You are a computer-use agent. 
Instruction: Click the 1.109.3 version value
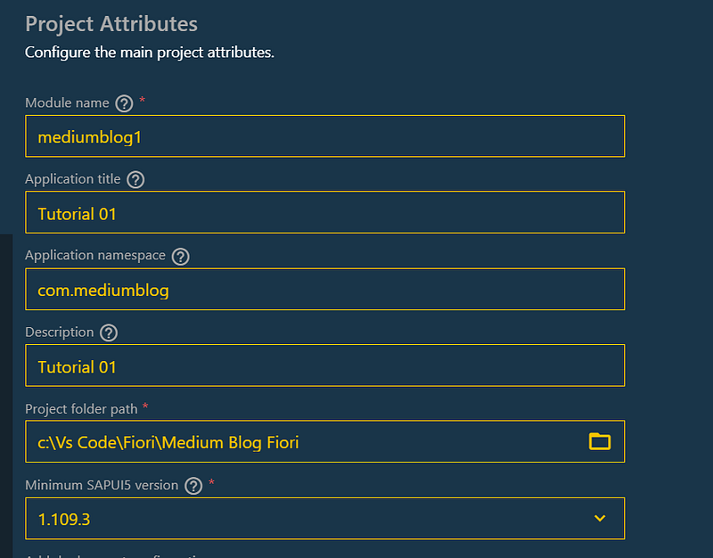[x=62, y=518]
